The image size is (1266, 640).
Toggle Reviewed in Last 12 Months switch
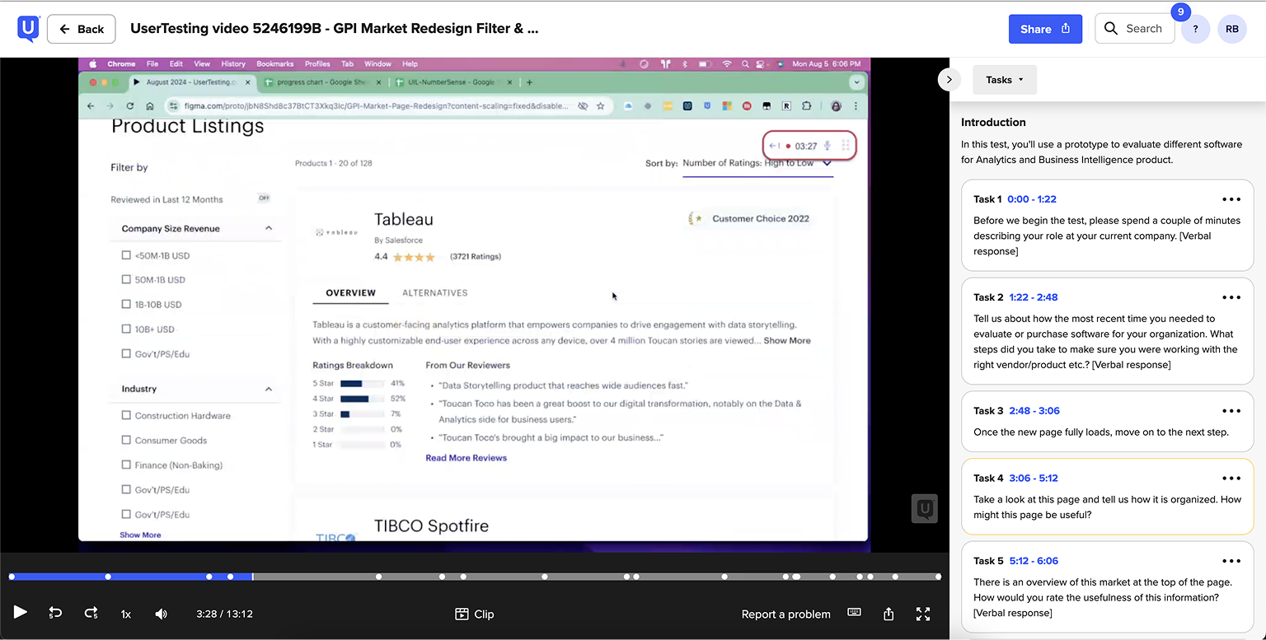[x=264, y=199]
